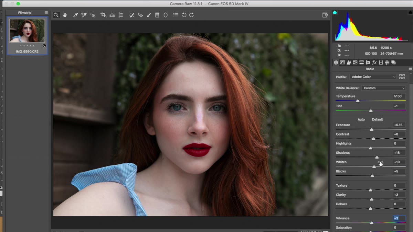Click the Blacks value field +5
413x232 pixels.
(x=399, y=171)
